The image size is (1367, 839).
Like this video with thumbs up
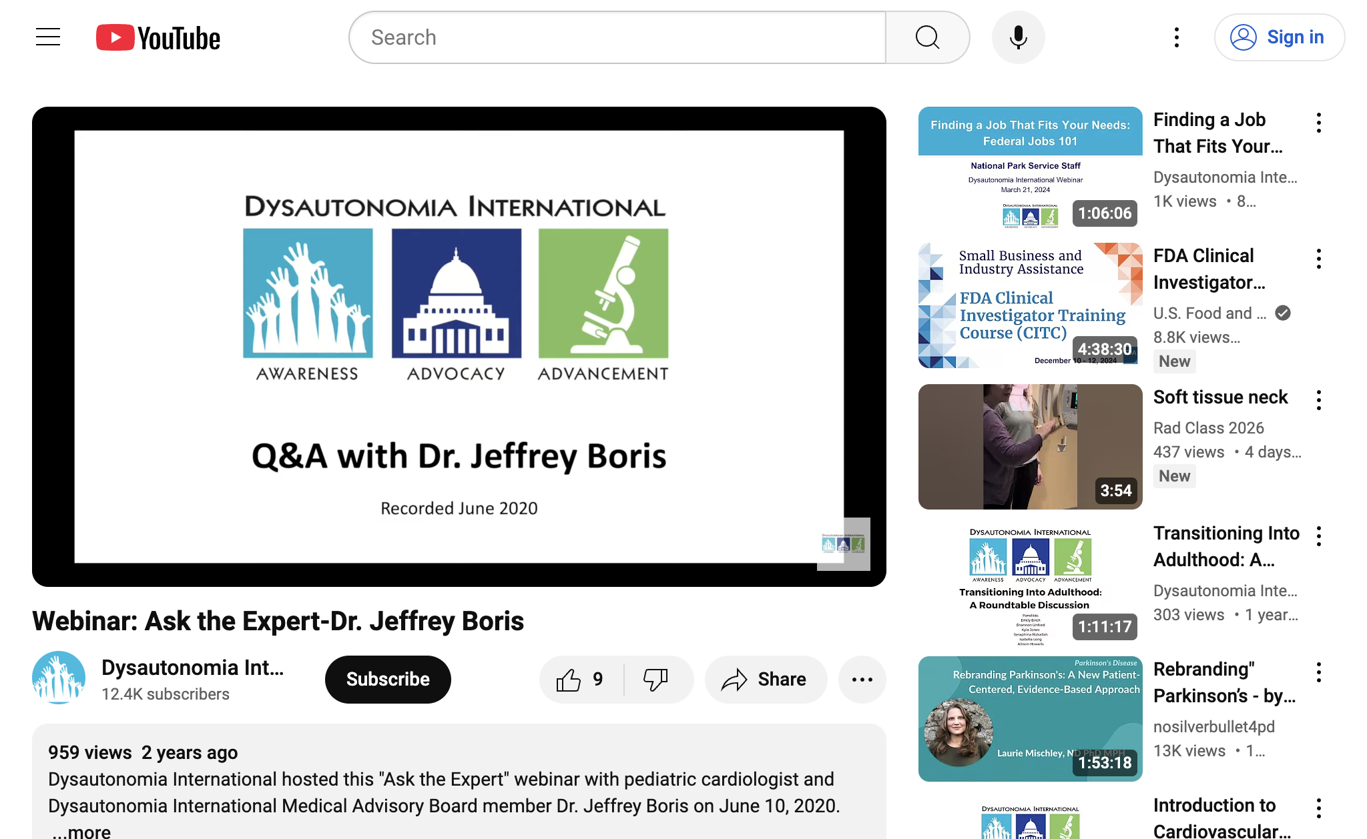click(x=581, y=680)
